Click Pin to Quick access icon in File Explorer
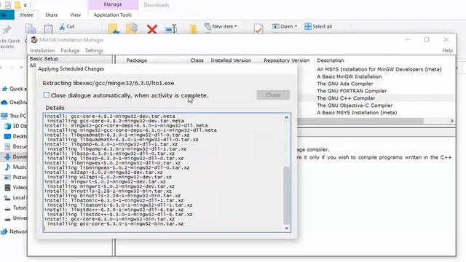Screen dimensions: 466x262 (7, 30)
